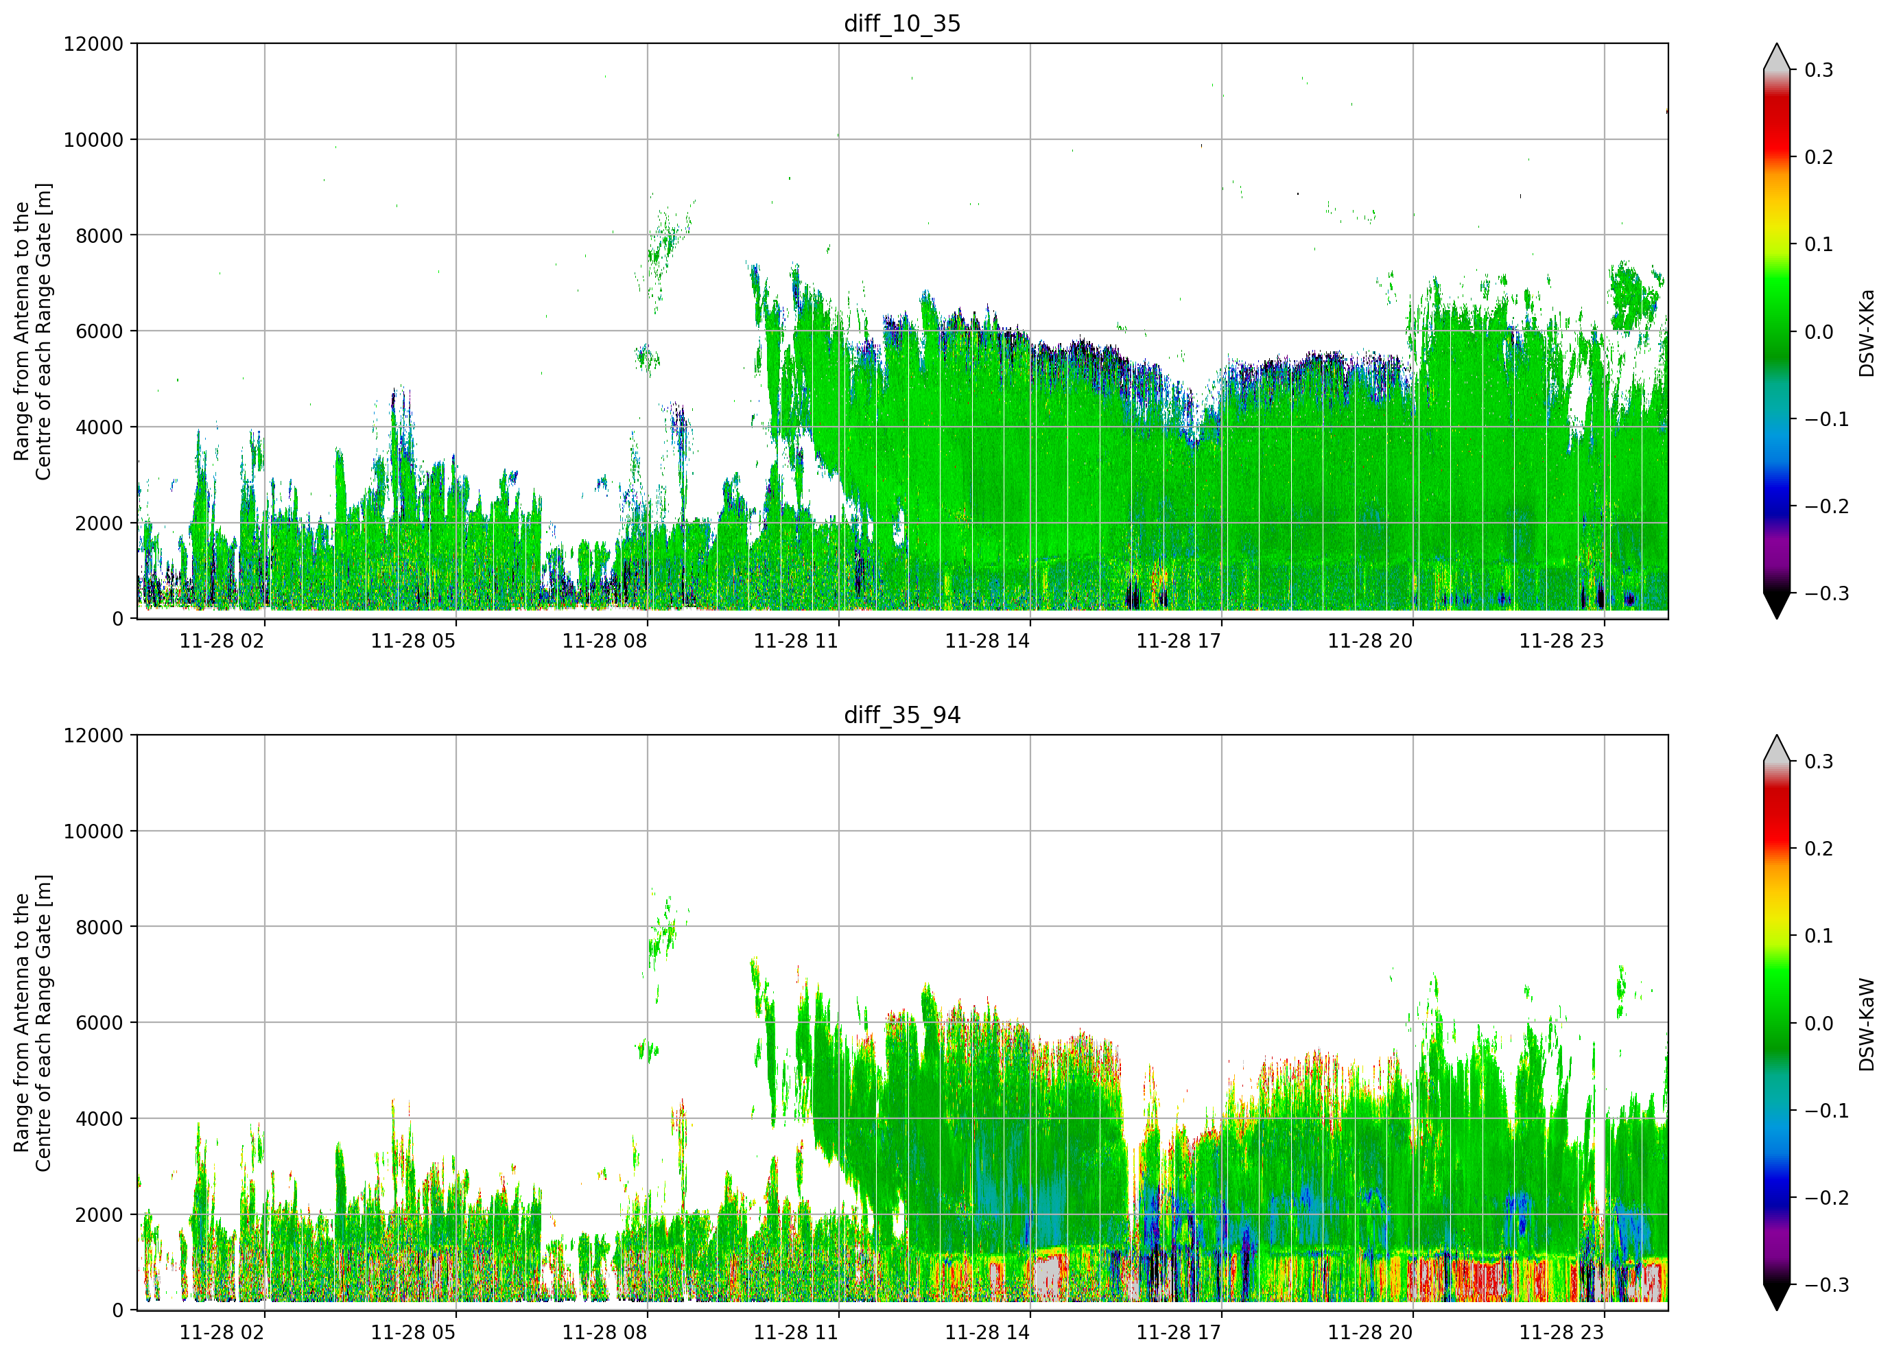
Task: Click the 12000 y-tick on the bottom plot
Action: coord(93,736)
